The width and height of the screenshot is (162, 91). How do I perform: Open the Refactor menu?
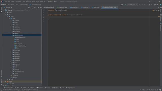pyautogui.click(x=29, y=2)
